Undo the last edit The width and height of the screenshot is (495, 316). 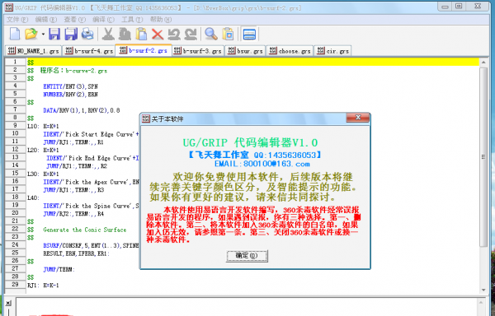(174, 34)
